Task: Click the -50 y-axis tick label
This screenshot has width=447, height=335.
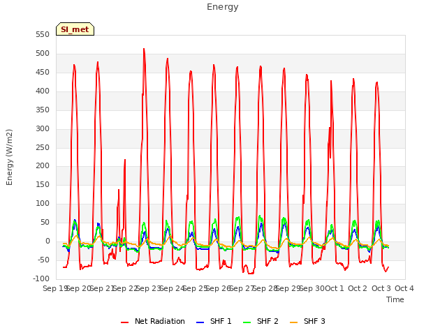Action: 43,260
